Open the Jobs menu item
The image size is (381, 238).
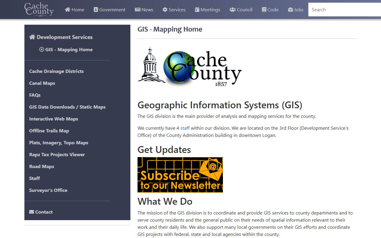(296, 10)
